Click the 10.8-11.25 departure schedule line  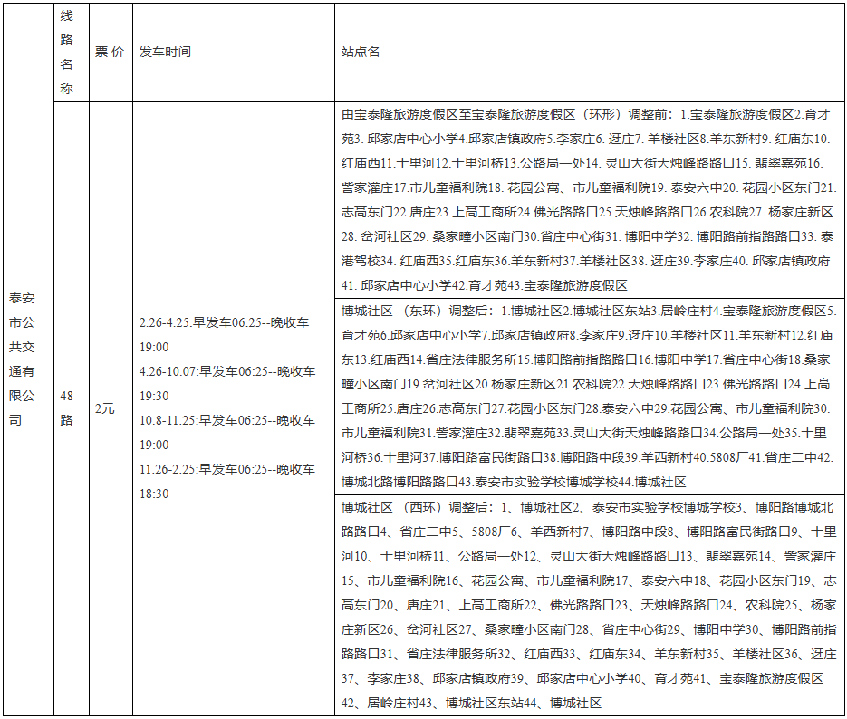click(226, 420)
